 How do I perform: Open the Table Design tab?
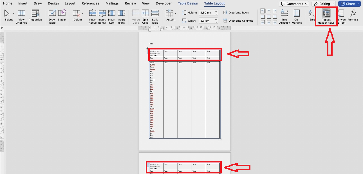(x=188, y=3)
